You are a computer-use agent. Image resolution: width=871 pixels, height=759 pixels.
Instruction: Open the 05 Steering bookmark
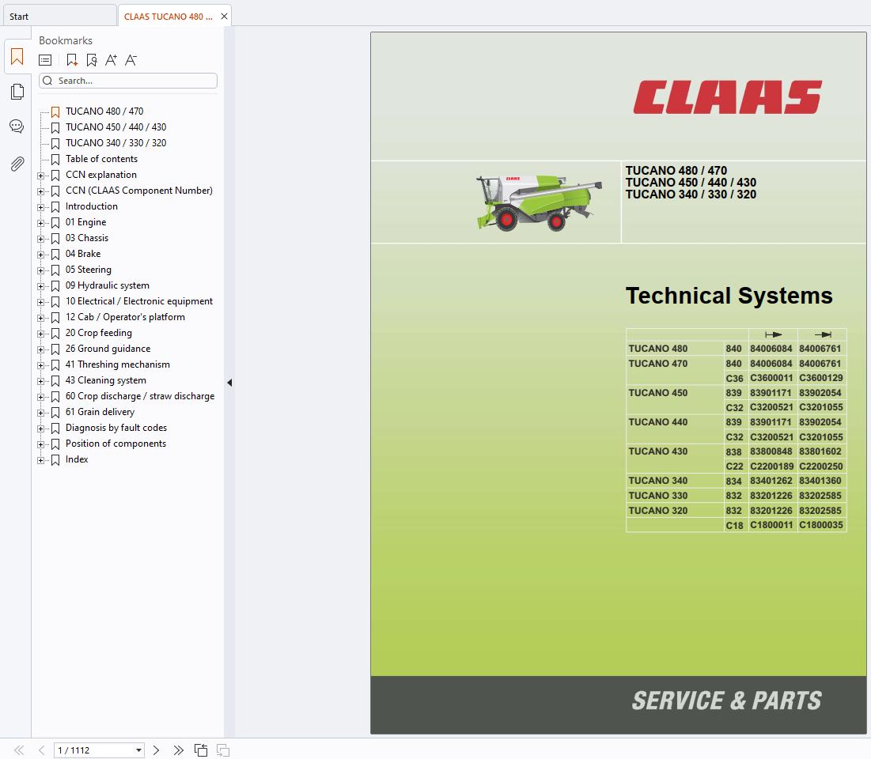pos(89,270)
